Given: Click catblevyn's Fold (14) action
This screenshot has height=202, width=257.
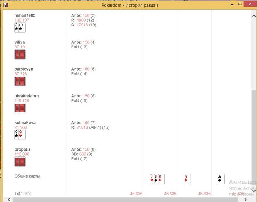Looking at the screenshot, I should tap(79, 74).
